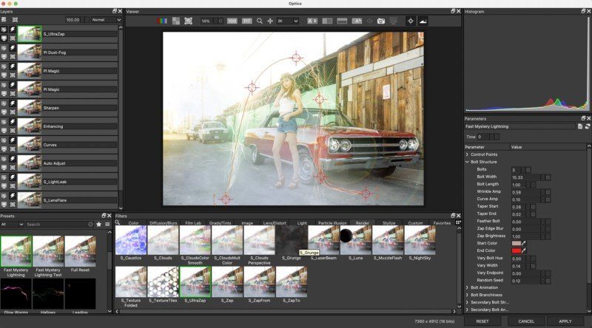592x328 pixels.
Task: Collapse the Bolt Structure parameter group
Action: (x=467, y=162)
